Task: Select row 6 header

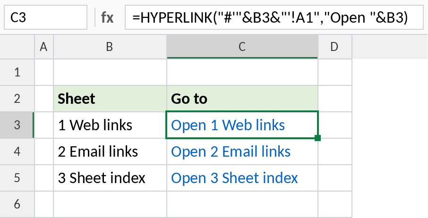Action: click(17, 204)
